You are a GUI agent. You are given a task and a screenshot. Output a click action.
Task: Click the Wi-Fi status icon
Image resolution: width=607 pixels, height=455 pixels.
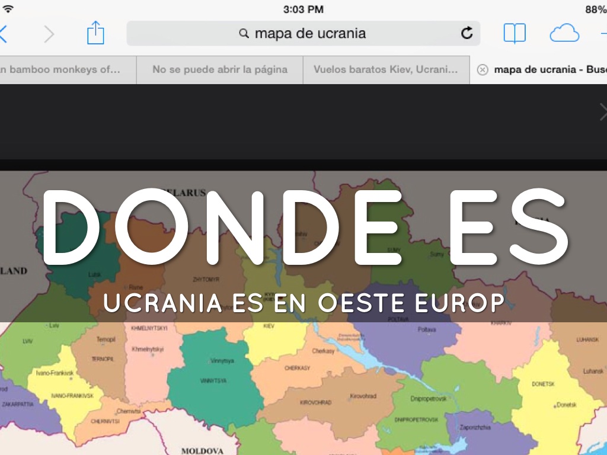pyautogui.click(x=8, y=9)
